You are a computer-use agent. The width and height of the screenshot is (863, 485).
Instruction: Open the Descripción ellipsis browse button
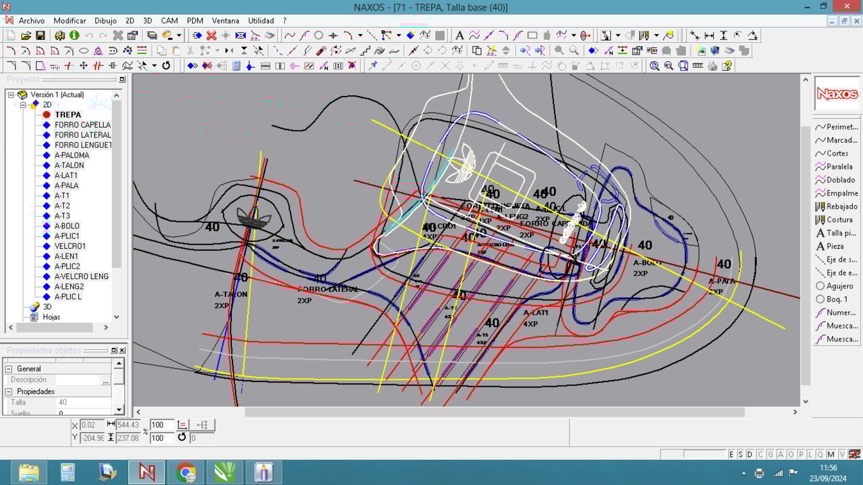pyautogui.click(x=106, y=380)
